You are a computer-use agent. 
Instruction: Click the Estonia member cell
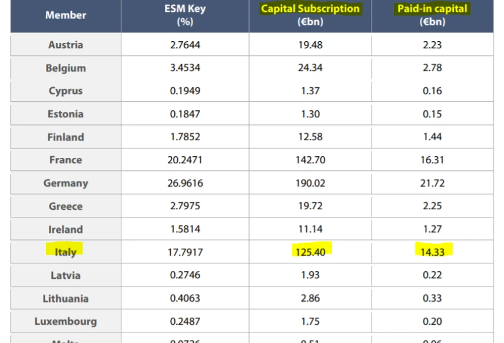(65, 114)
